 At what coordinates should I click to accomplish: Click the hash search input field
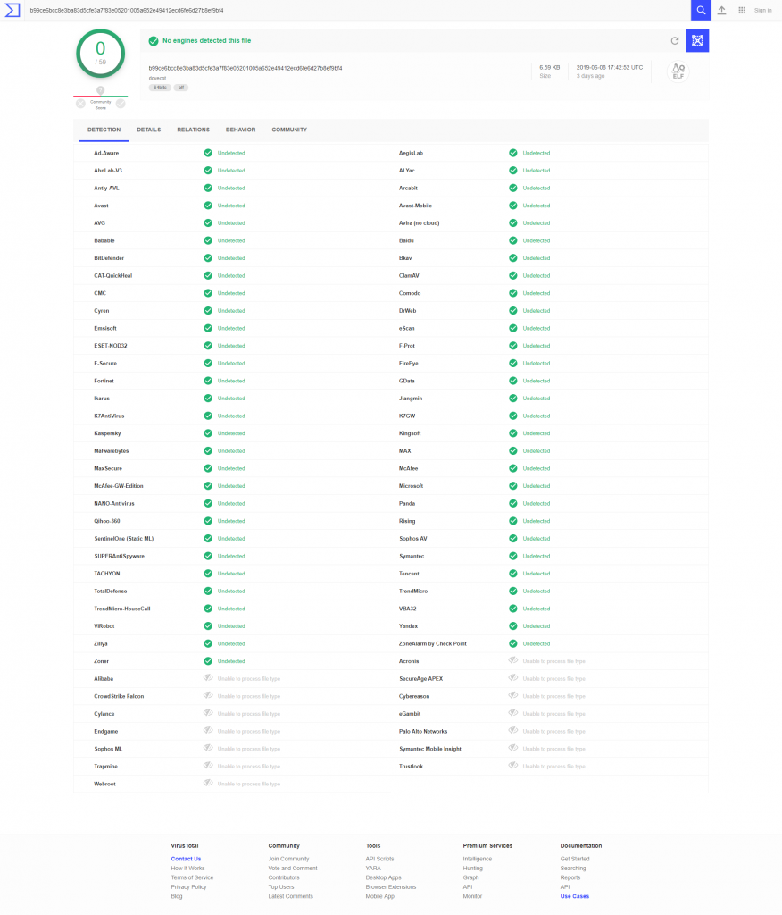click(355, 10)
